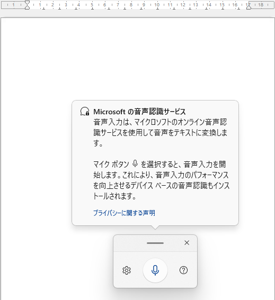Close the voice typing panel
This screenshot has height=300, width=275.
point(187,243)
